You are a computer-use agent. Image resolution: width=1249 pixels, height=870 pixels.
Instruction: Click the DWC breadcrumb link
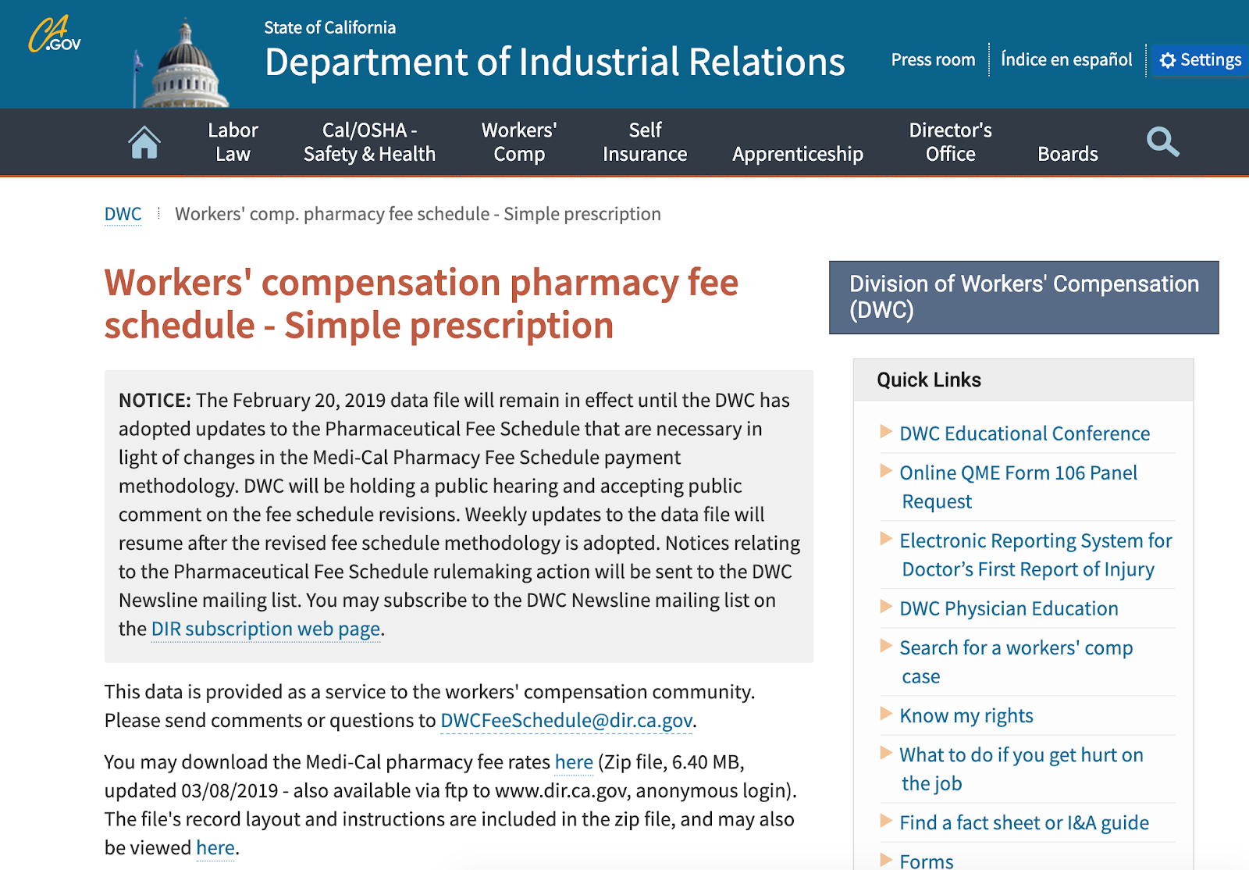pos(123,214)
